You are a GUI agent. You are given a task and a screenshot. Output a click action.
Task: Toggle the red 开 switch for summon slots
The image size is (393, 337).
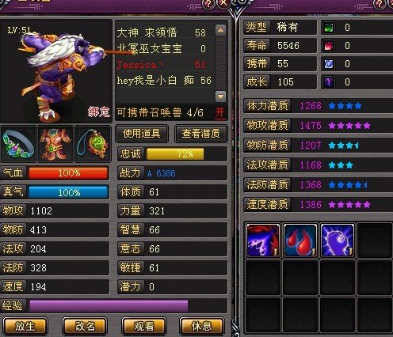[x=219, y=113]
